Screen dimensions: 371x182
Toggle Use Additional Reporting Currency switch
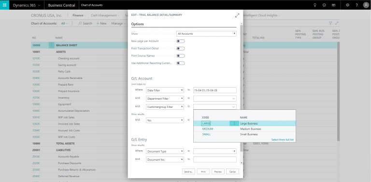pyautogui.click(x=181, y=63)
